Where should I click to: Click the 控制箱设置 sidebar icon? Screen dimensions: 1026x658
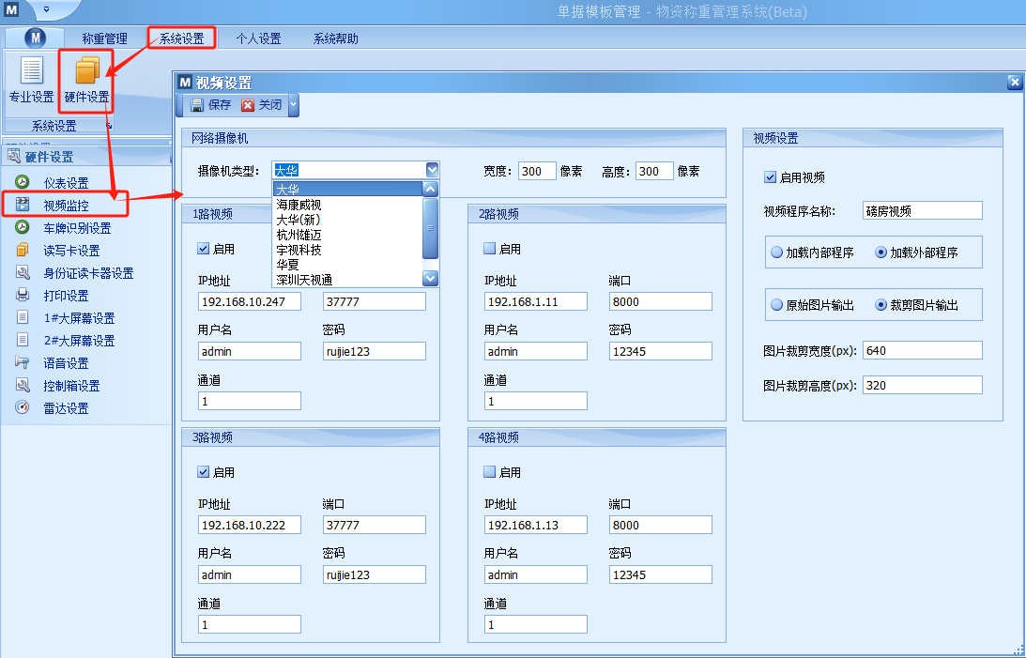[x=23, y=385]
